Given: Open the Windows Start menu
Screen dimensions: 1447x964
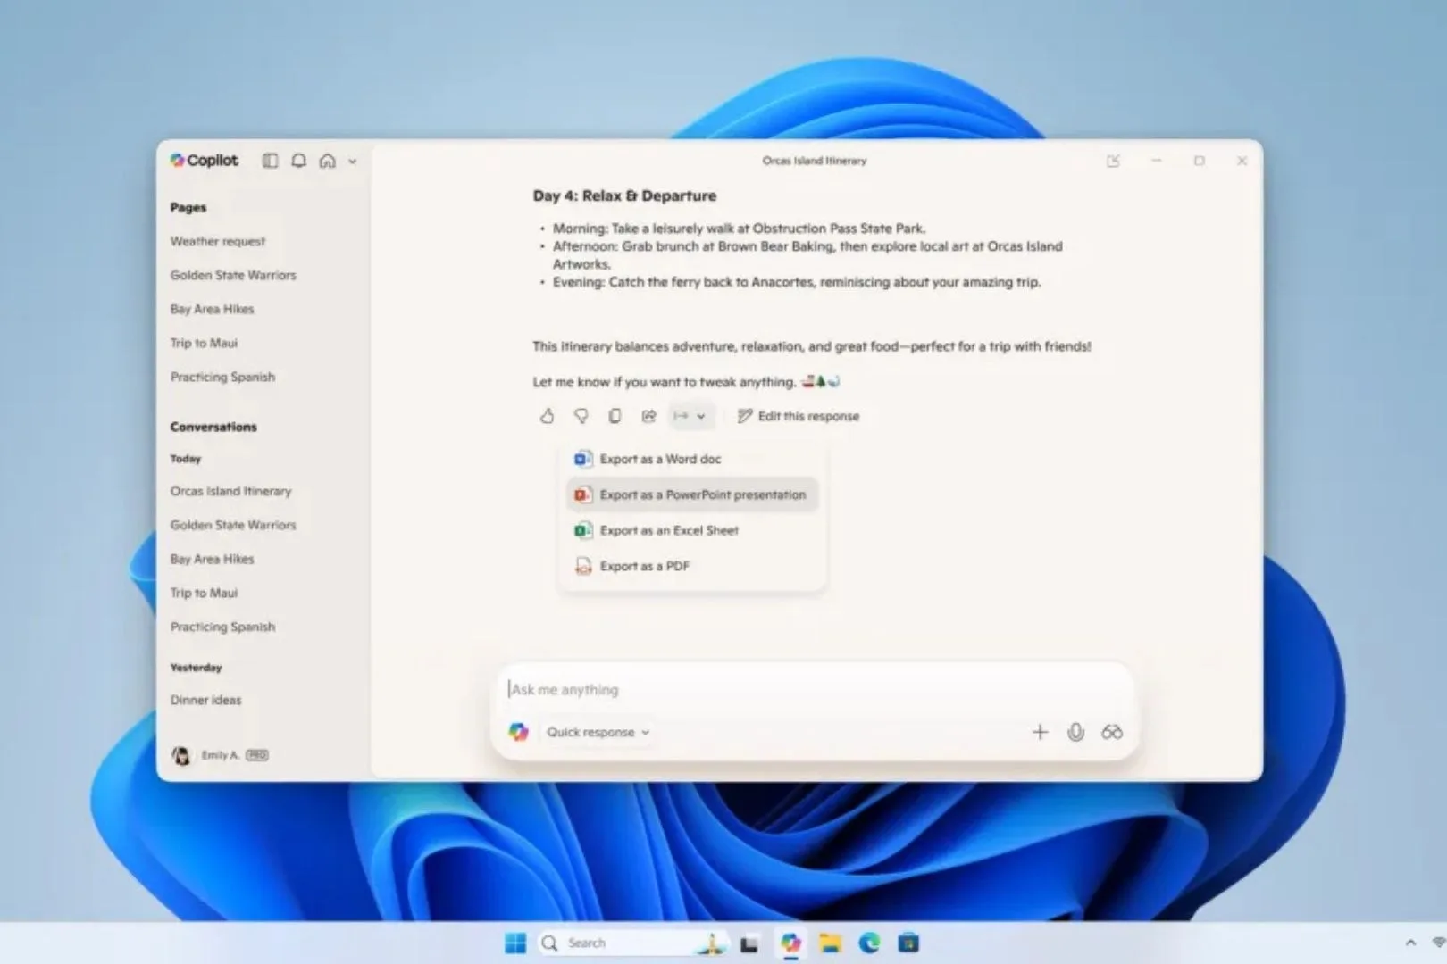Looking at the screenshot, I should (515, 943).
